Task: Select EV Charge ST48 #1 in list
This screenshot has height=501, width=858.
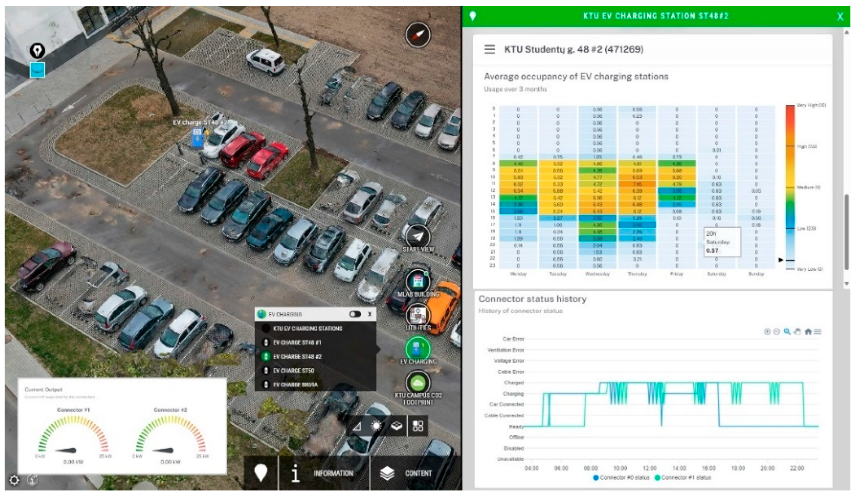Action: (297, 343)
